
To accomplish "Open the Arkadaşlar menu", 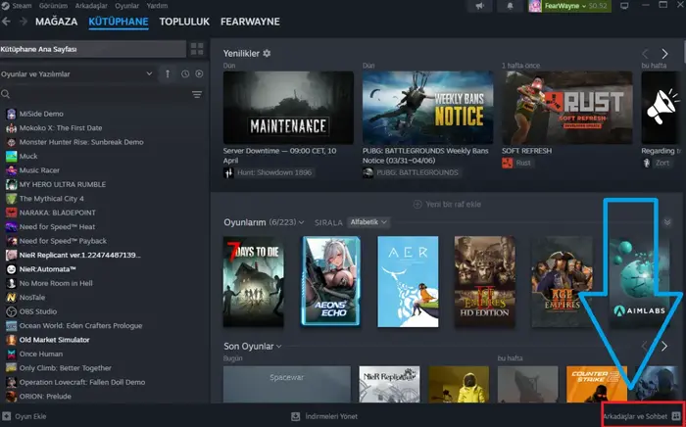I will coord(91,6).
